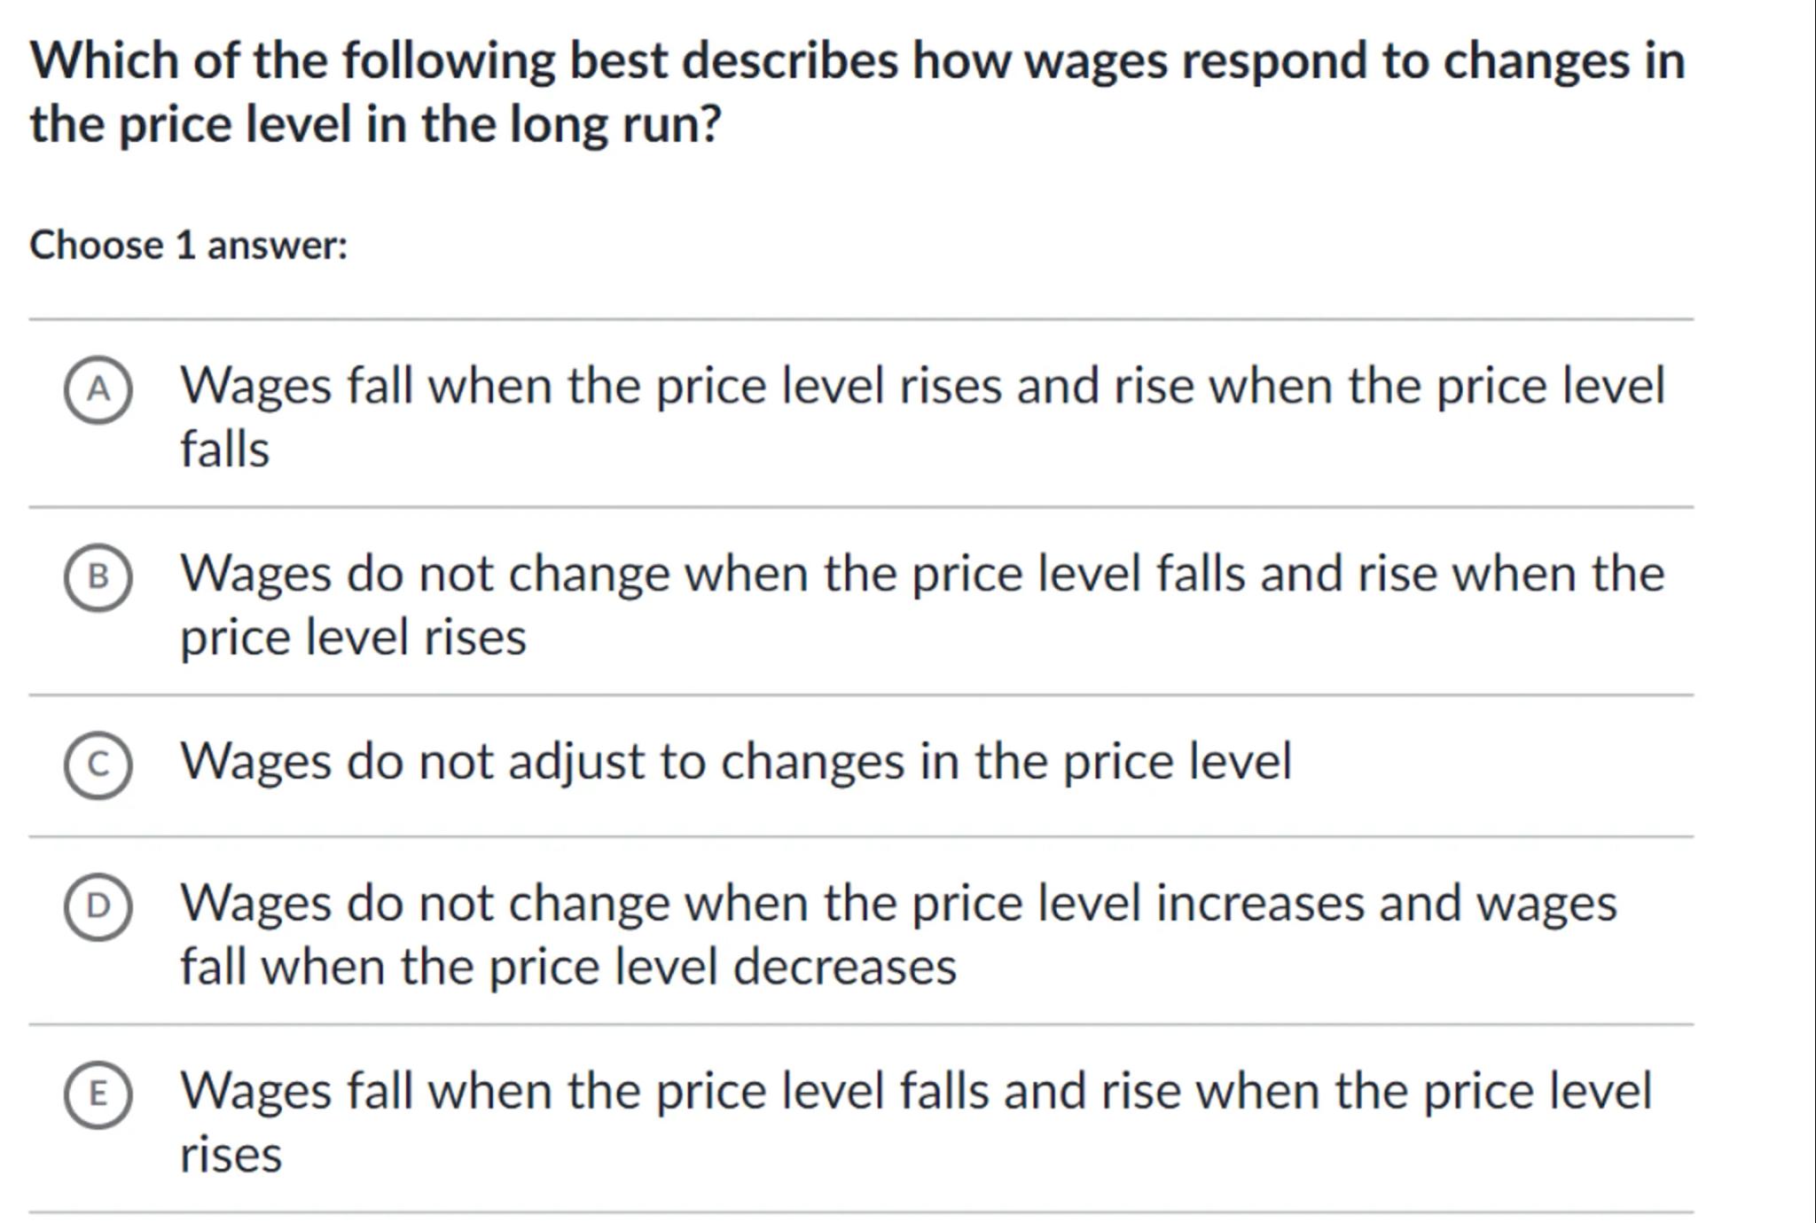
Task: Click the letter C inside its circle
Action: point(98,764)
